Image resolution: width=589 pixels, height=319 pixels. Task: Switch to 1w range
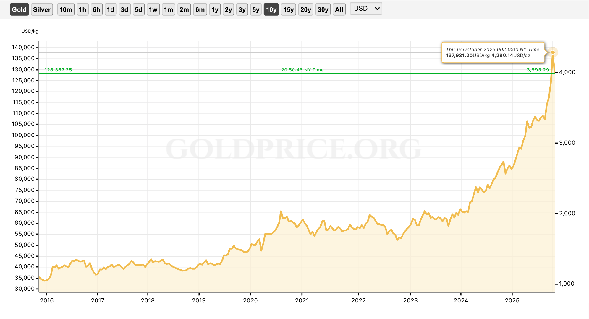(153, 9)
